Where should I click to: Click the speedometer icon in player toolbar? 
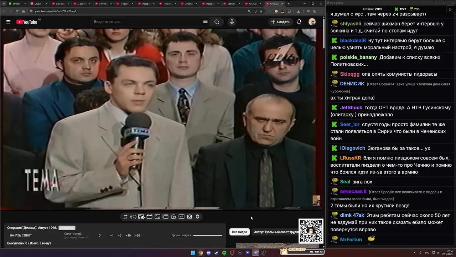tap(173, 217)
